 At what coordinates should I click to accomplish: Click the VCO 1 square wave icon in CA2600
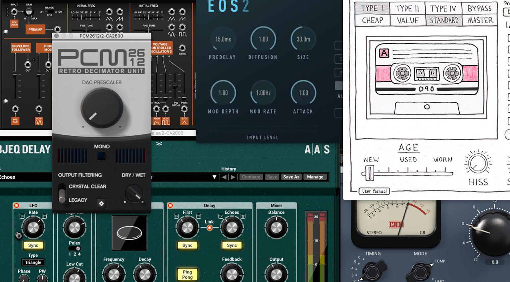pyautogui.click(x=166, y=121)
